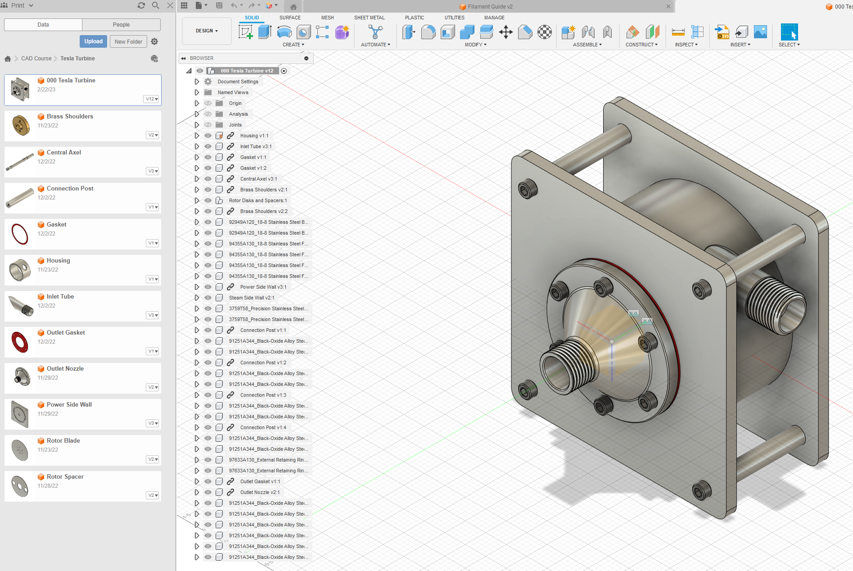Open the Outlet Gasket thumbnail

(20, 342)
